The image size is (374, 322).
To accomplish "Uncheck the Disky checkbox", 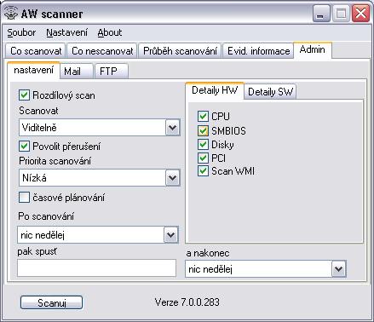I will pos(203,145).
